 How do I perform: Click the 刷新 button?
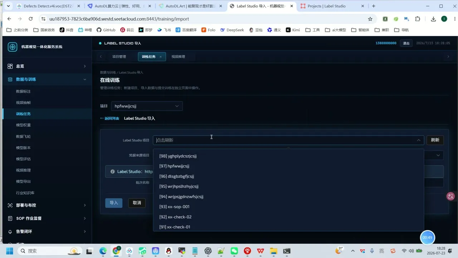[x=435, y=140]
